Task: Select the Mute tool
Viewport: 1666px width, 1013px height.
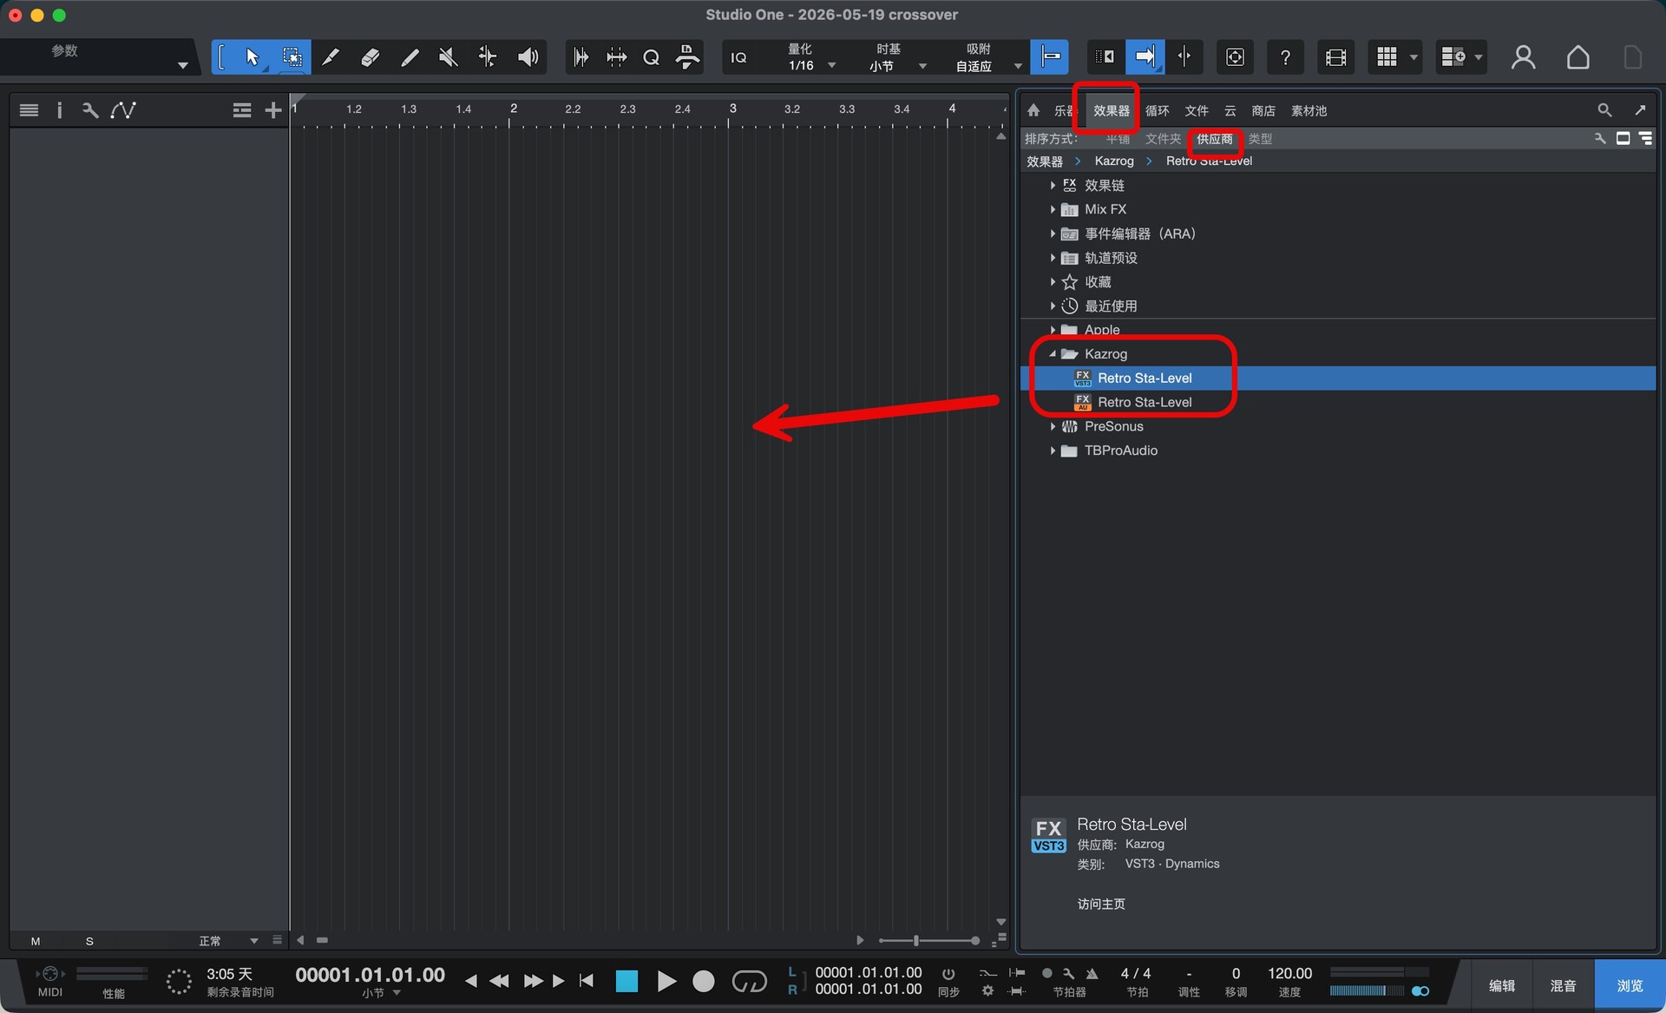Action: [x=448, y=57]
